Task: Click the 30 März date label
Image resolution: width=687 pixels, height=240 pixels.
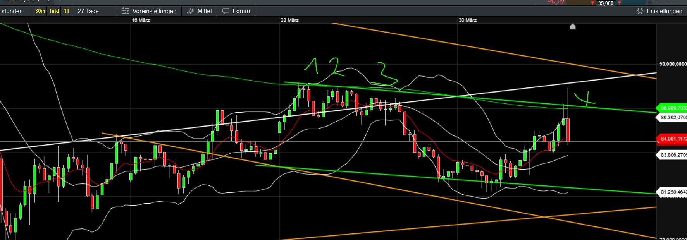Action: (x=468, y=20)
